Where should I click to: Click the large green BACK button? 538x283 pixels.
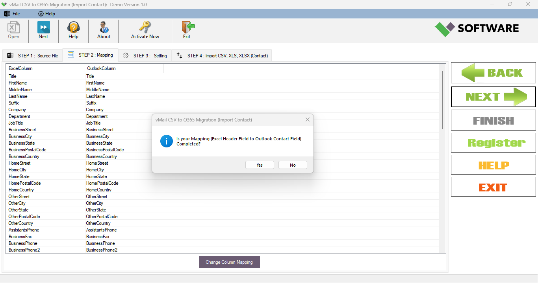[x=493, y=73]
